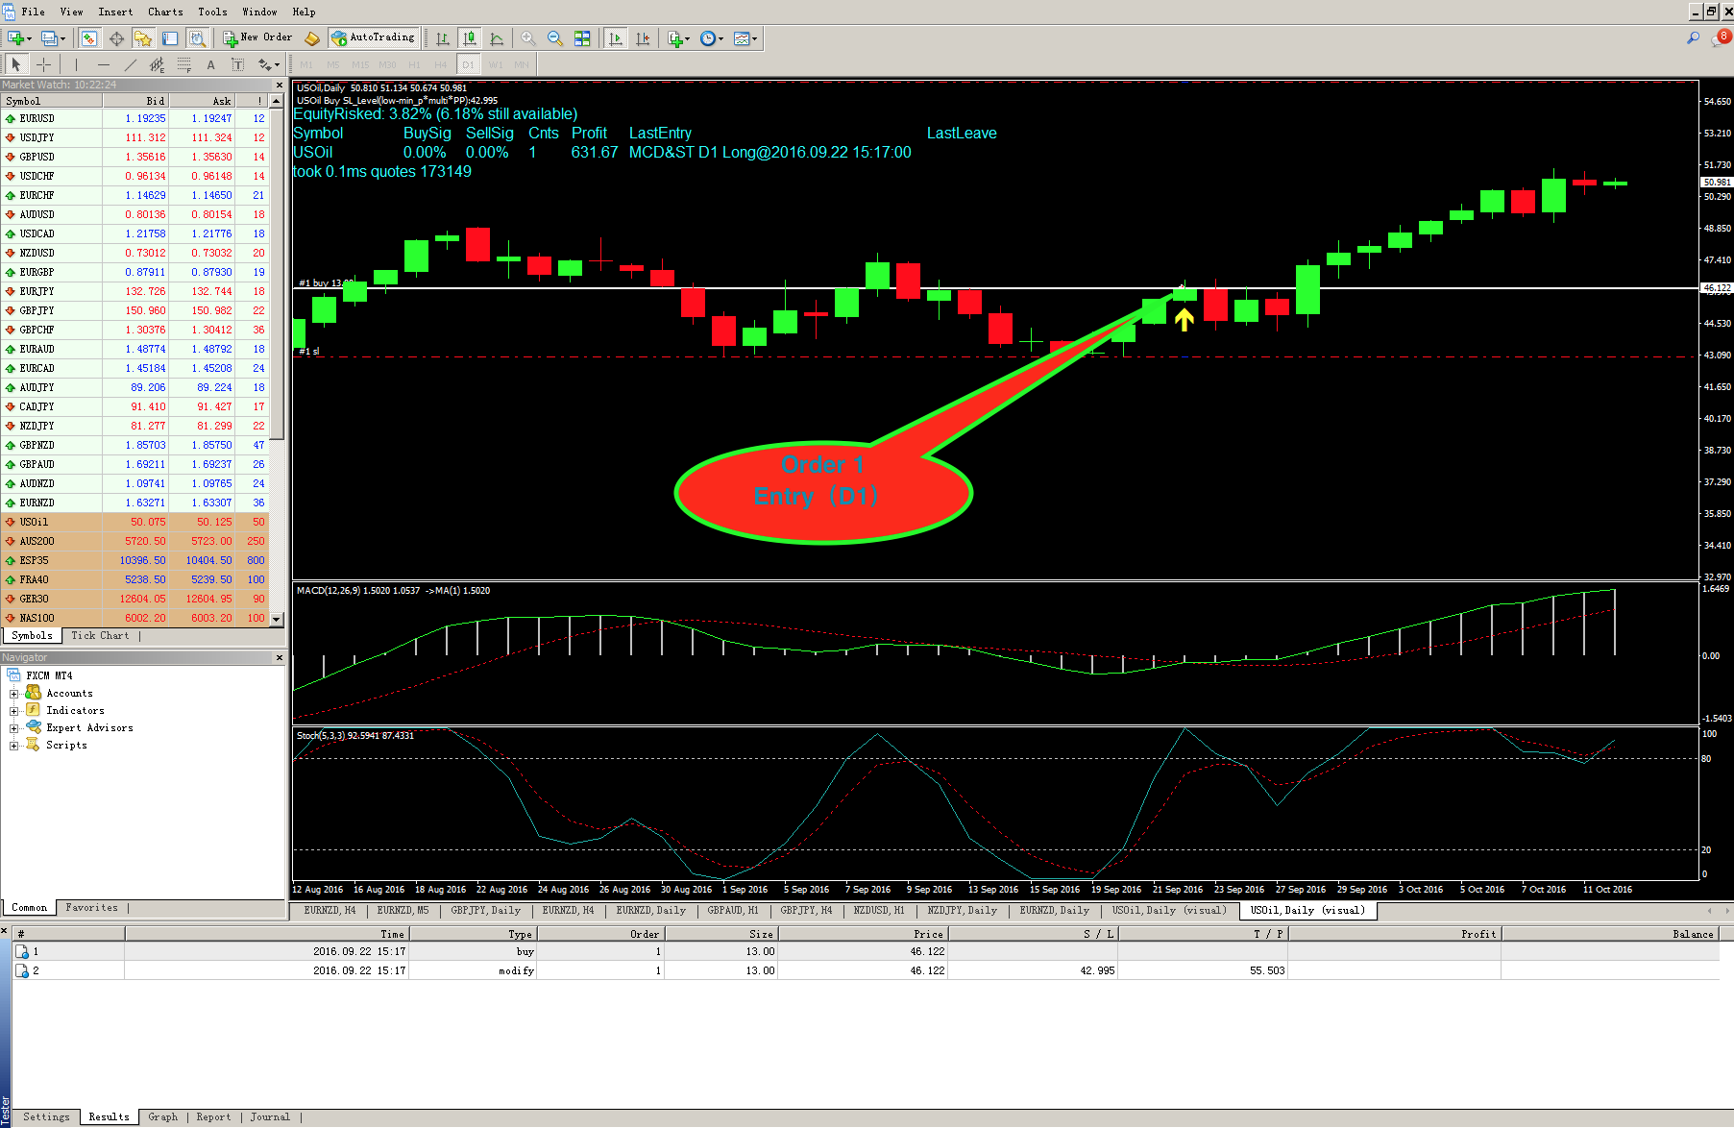Switch chart to line chart icon
Image resolution: width=1734 pixels, height=1128 pixels.
point(497,38)
